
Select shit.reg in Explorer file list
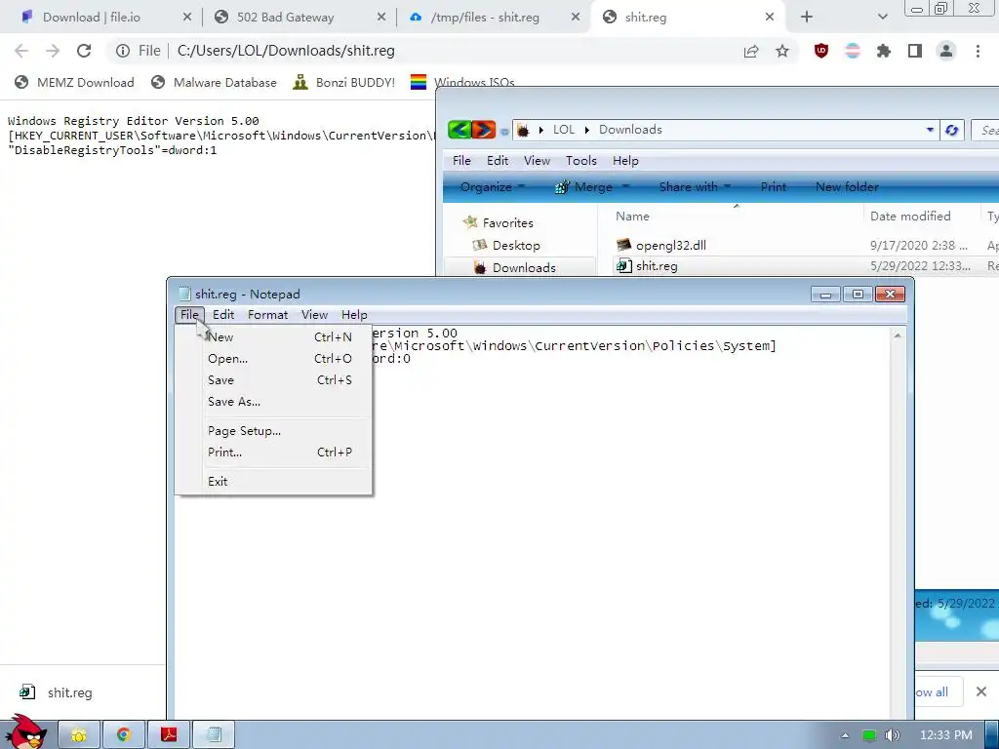[648, 266]
